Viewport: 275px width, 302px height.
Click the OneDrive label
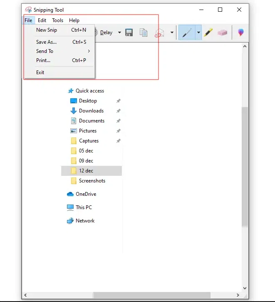pyautogui.click(x=86, y=194)
